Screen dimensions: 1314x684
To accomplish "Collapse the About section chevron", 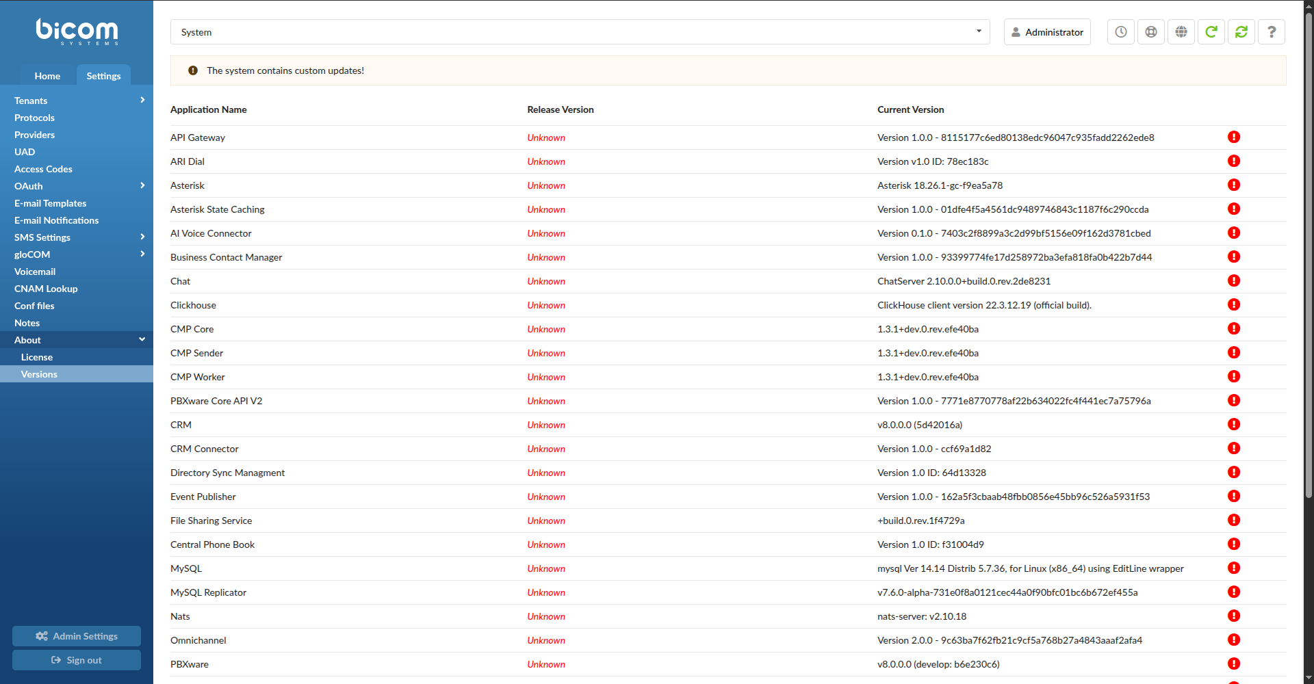I will click(142, 339).
